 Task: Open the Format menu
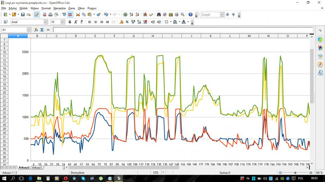click(x=46, y=8)
